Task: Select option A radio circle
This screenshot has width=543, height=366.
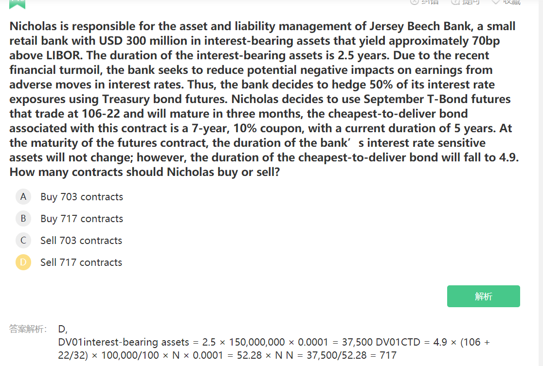Action: pyautogui.click(x=23, y=197)
